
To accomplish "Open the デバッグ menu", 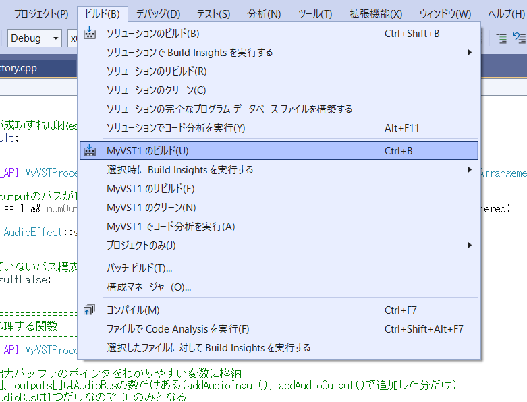I will 158,13.
